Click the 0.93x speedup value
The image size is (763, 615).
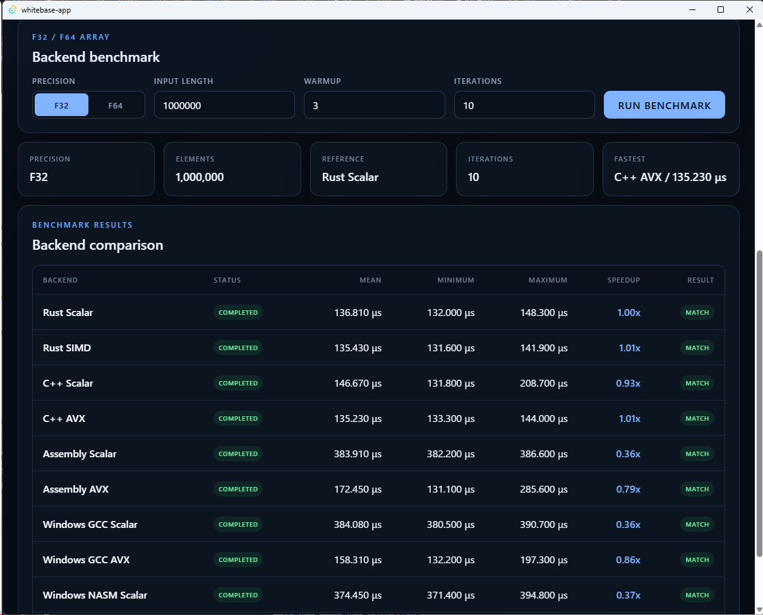click(x=628, y=383)
